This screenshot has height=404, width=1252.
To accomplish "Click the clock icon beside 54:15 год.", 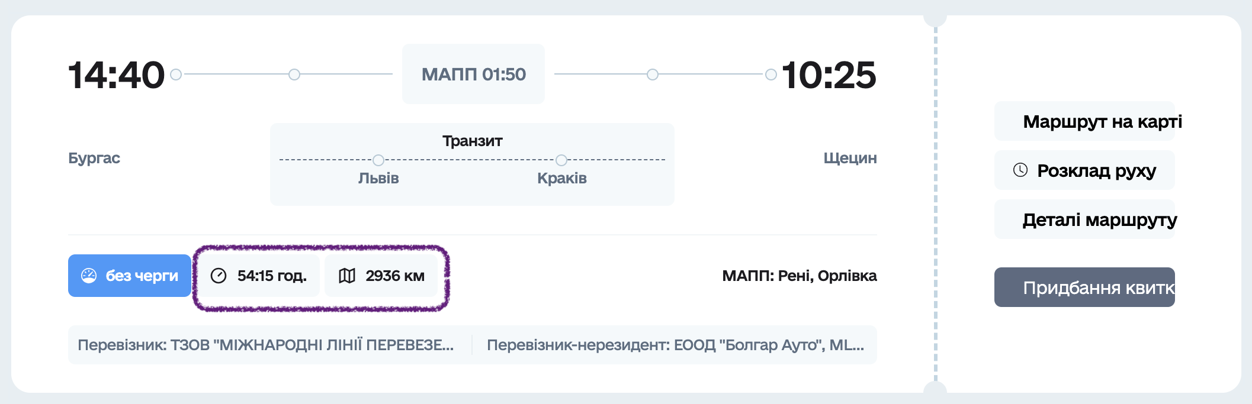I will (219, 276).
